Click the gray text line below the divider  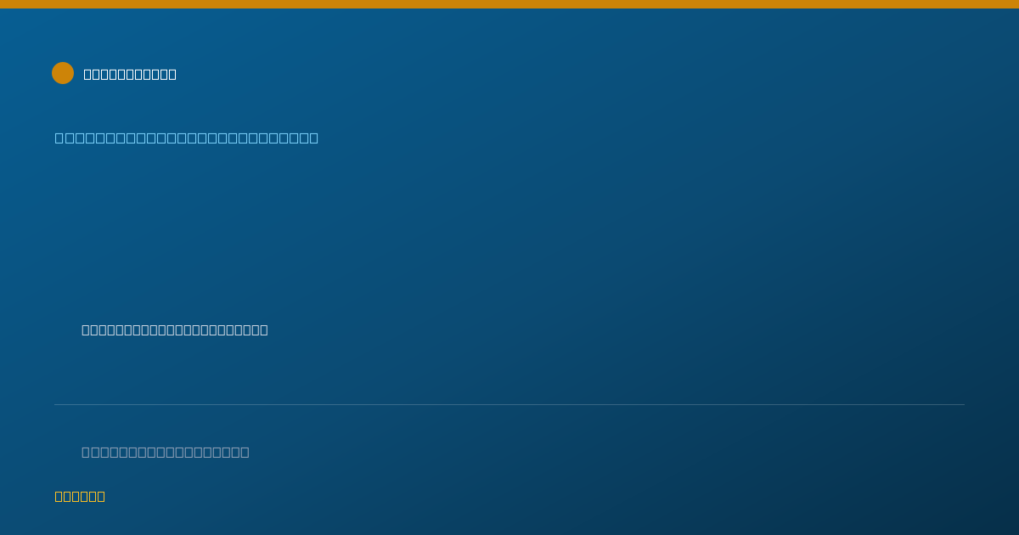click(166, 452)
